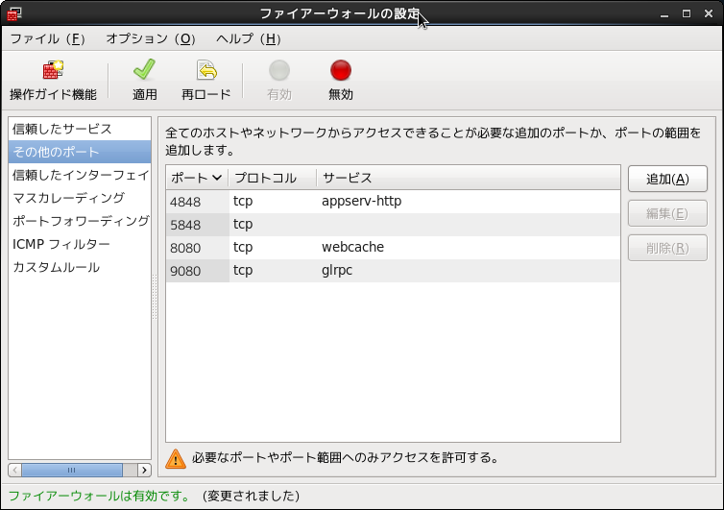Select カスタムルール in sidebar
This screenshot has height=510, width=724.
pos(56,267)
